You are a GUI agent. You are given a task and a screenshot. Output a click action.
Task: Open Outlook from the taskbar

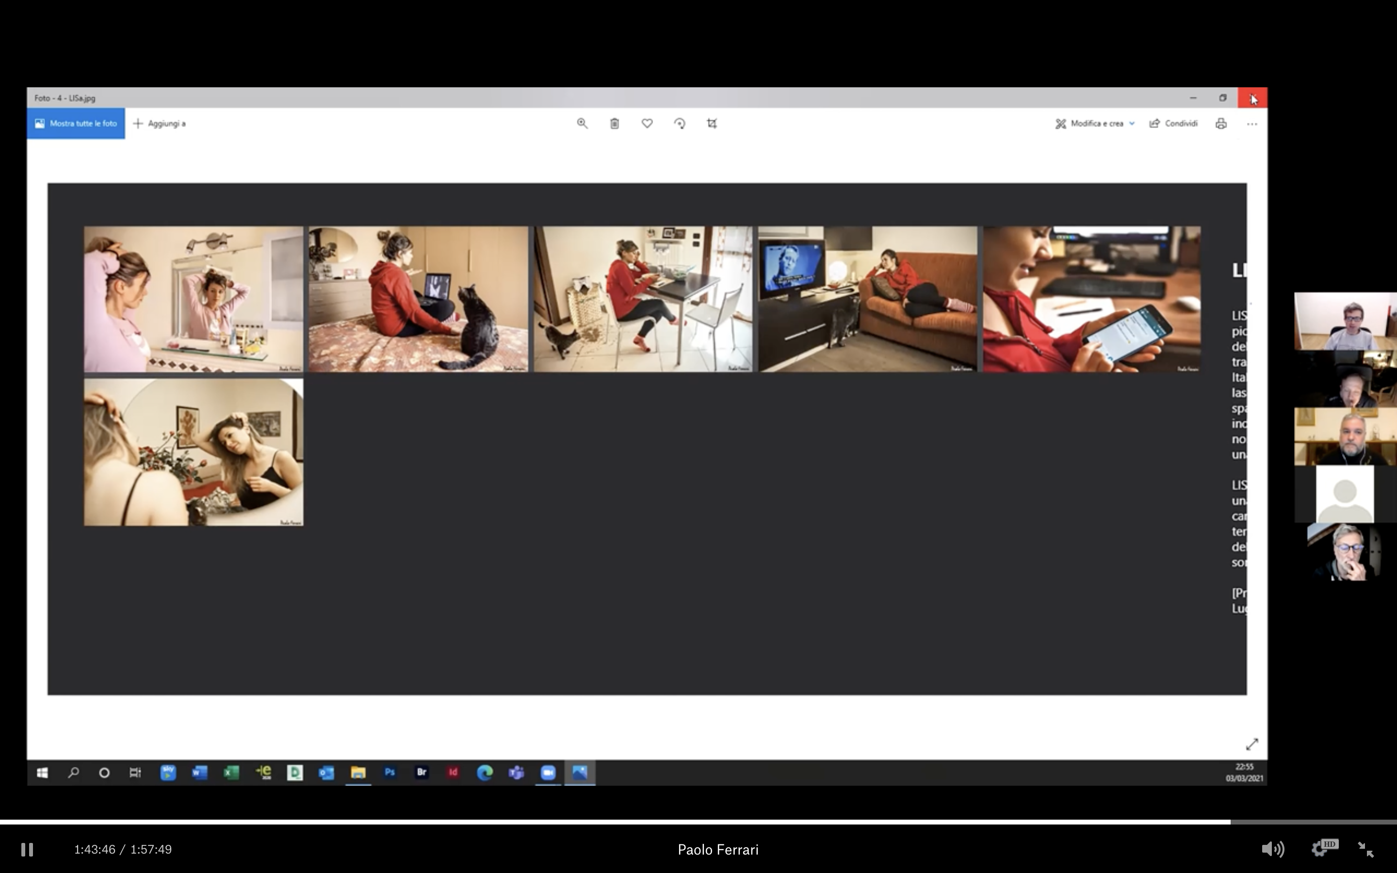pyautogui.click(x=326, y=773)
